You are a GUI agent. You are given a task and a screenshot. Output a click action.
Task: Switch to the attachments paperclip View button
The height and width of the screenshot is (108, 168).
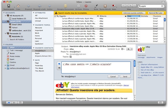click(x=131, y=6)
